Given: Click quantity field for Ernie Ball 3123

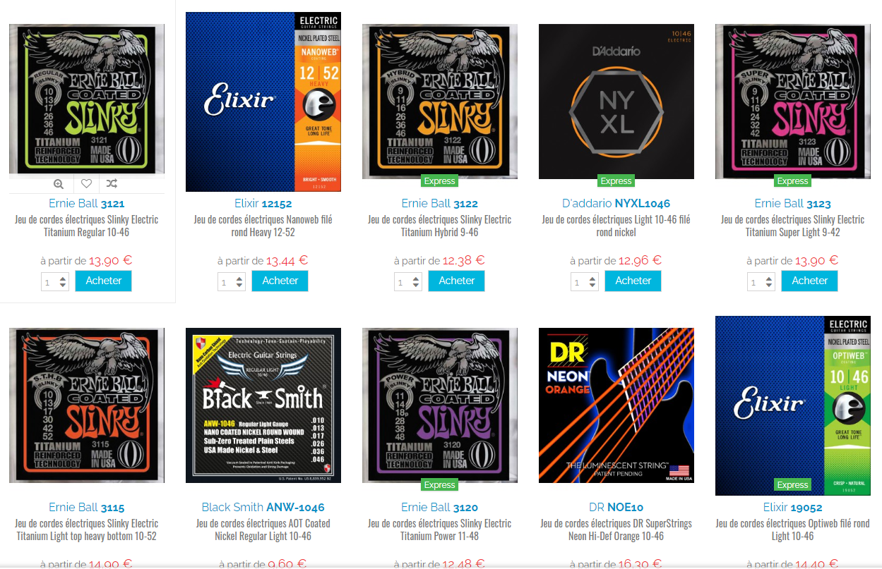Looking at the screenshot, I should click(x=761, y=282).
